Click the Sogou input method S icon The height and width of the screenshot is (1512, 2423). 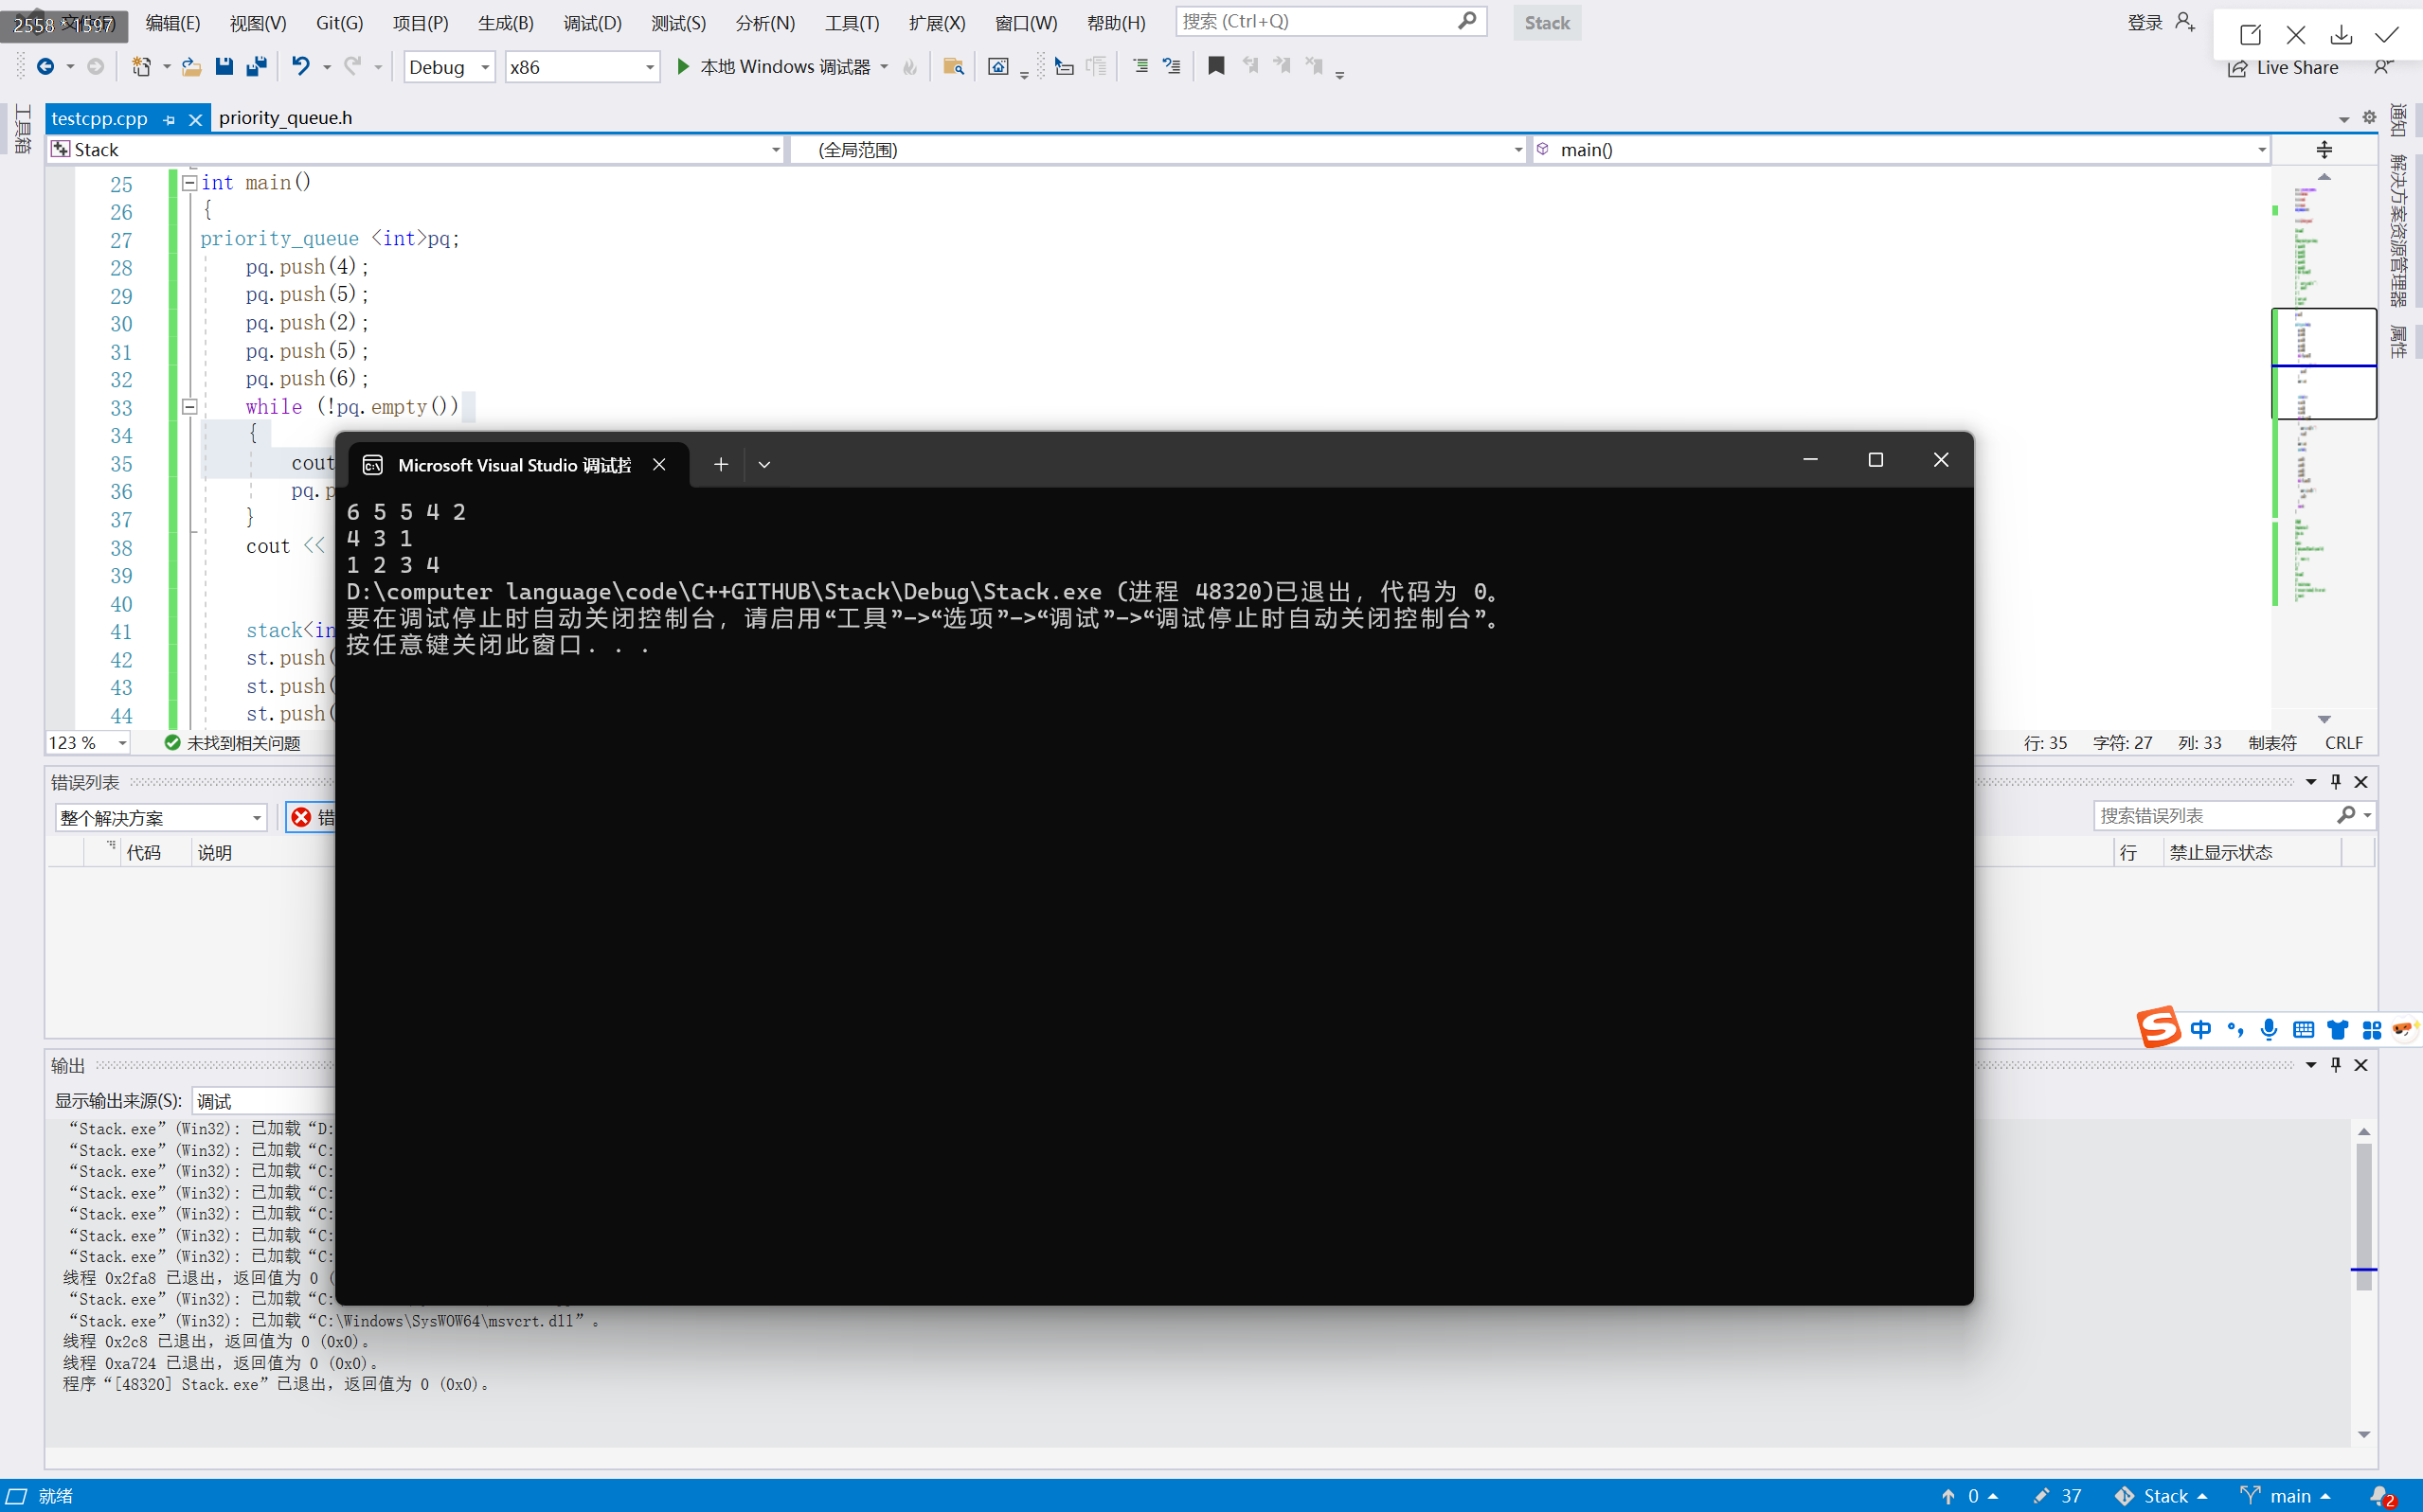coord(2158,1027)
